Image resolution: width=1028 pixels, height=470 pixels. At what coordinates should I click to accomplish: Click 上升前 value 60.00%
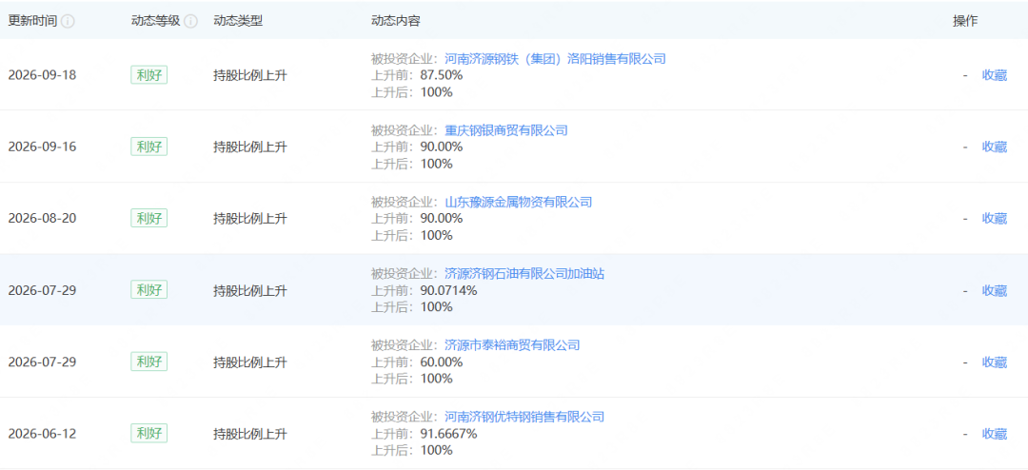coord(441,362)
